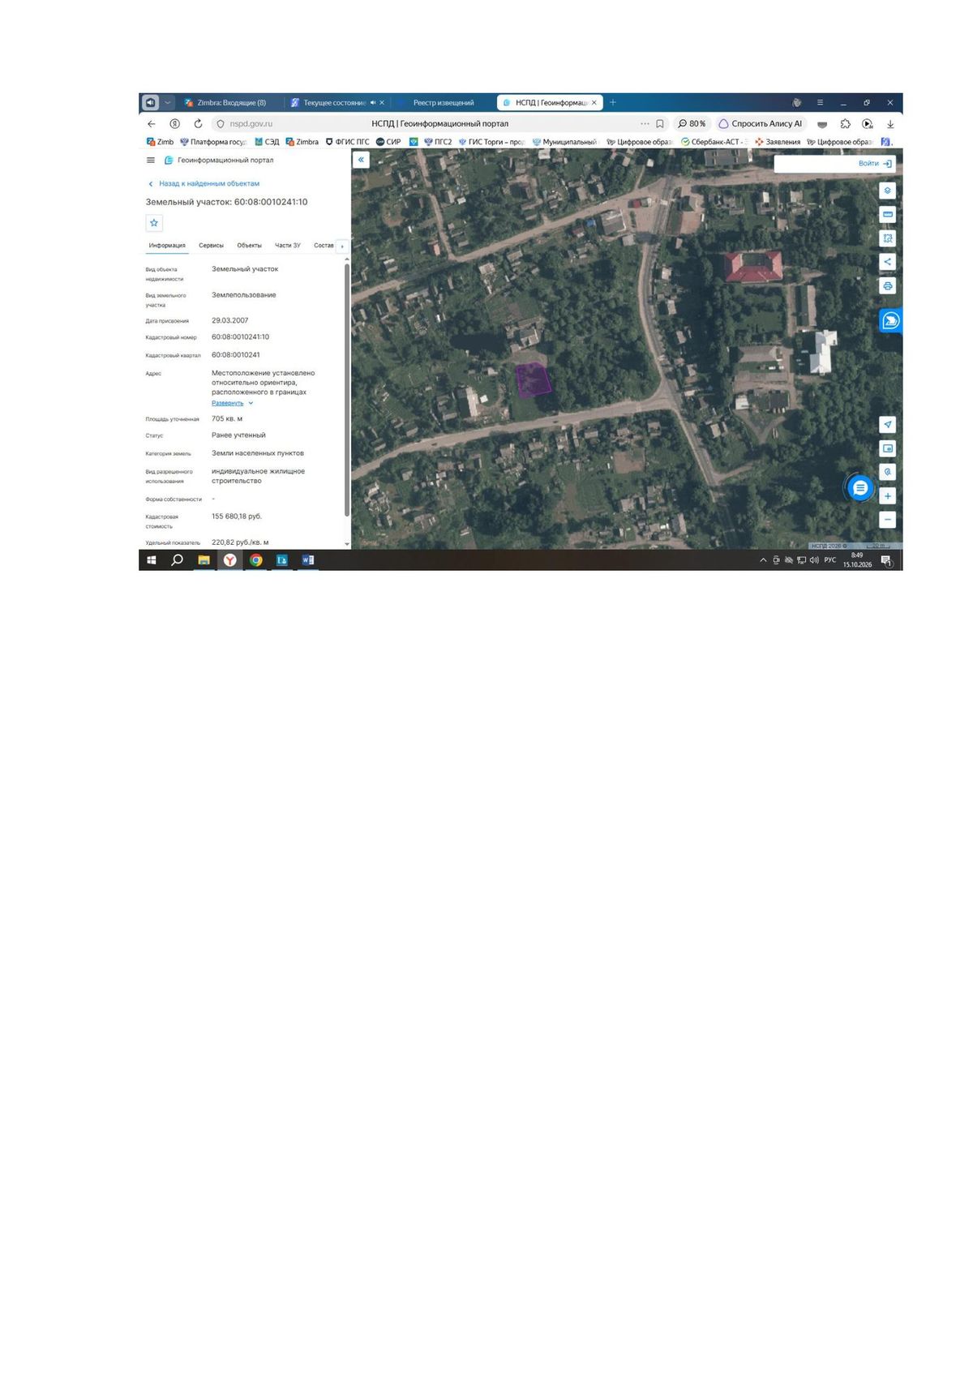Open the tab list dropdown arrow
Viewport: 973px width, 1376px height.
[168, 103]
